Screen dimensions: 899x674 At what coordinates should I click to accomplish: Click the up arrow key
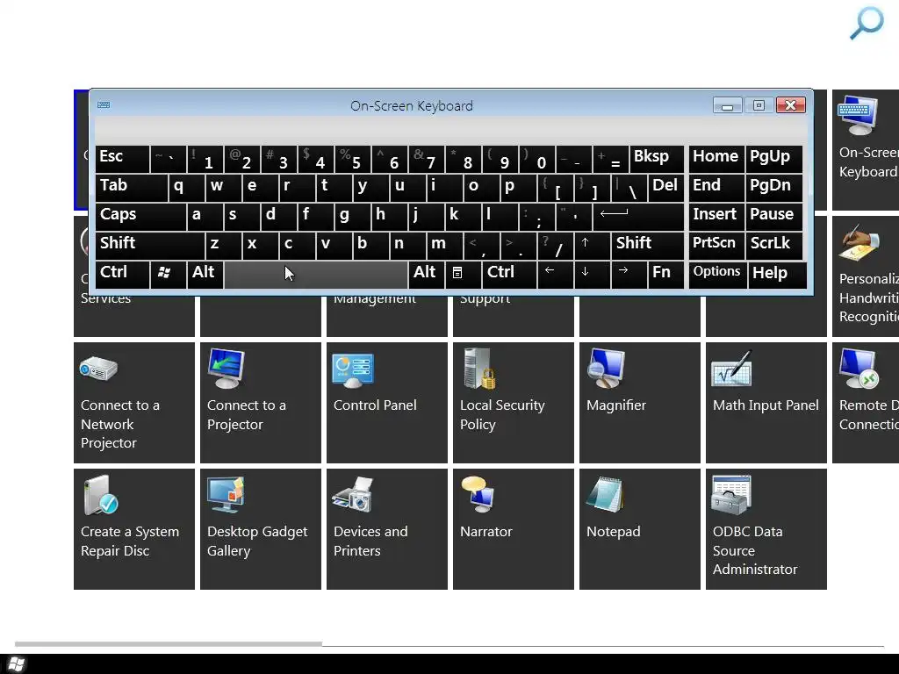point(593,246)
